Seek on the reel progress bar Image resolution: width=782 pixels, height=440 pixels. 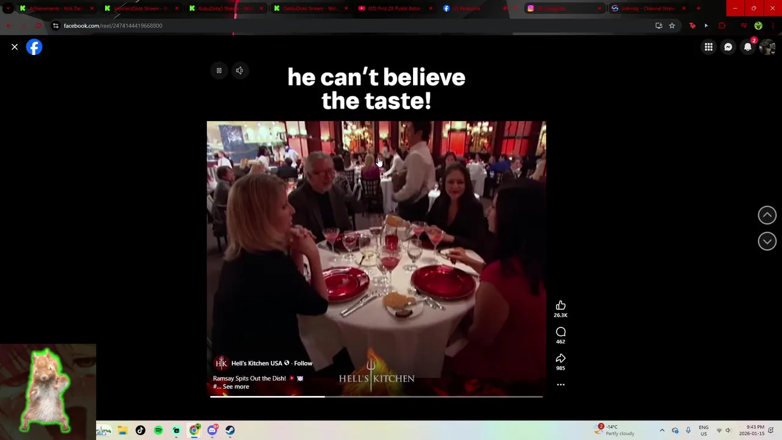click(376, 397)
